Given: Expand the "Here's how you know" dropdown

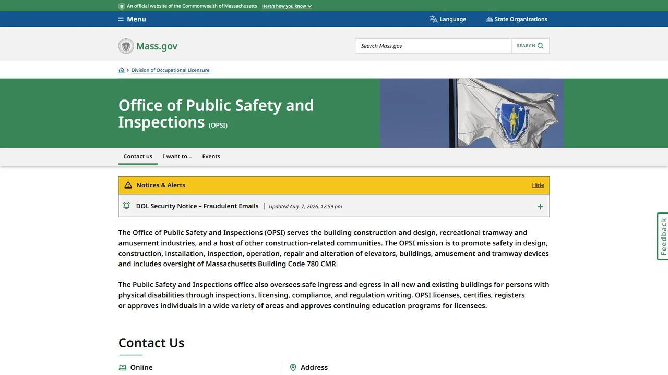Looking at the screenshot, I should click(287, 6).
